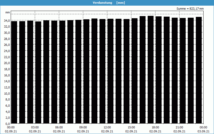Select the 8,0 y-axis label

click(7, 99)
